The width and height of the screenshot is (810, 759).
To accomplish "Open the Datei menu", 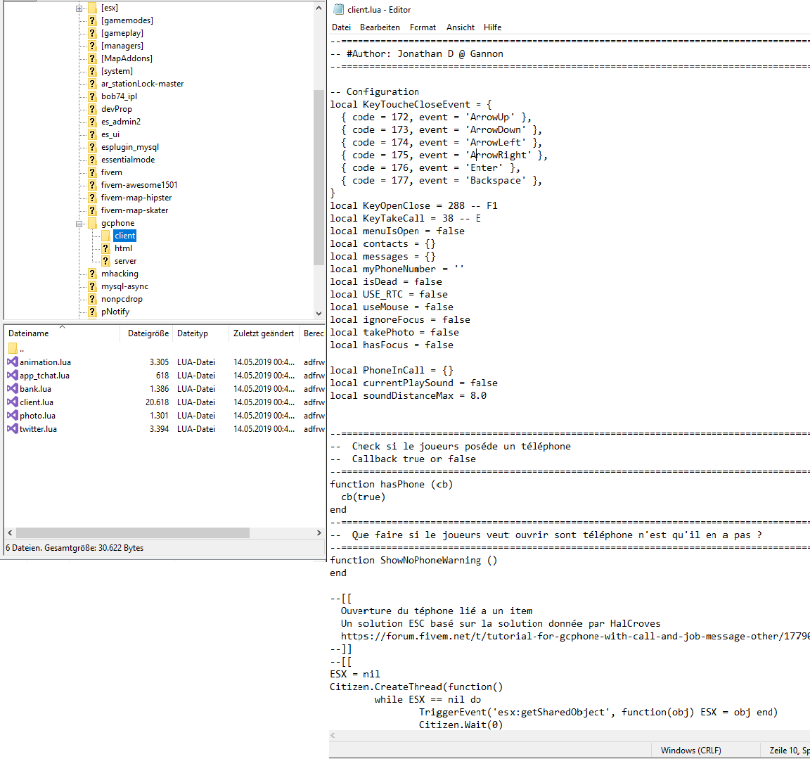I will [x=341, y=27].
